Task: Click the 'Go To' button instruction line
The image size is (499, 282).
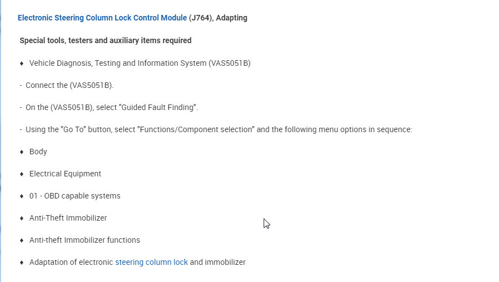Action: (x=219, y=129)
